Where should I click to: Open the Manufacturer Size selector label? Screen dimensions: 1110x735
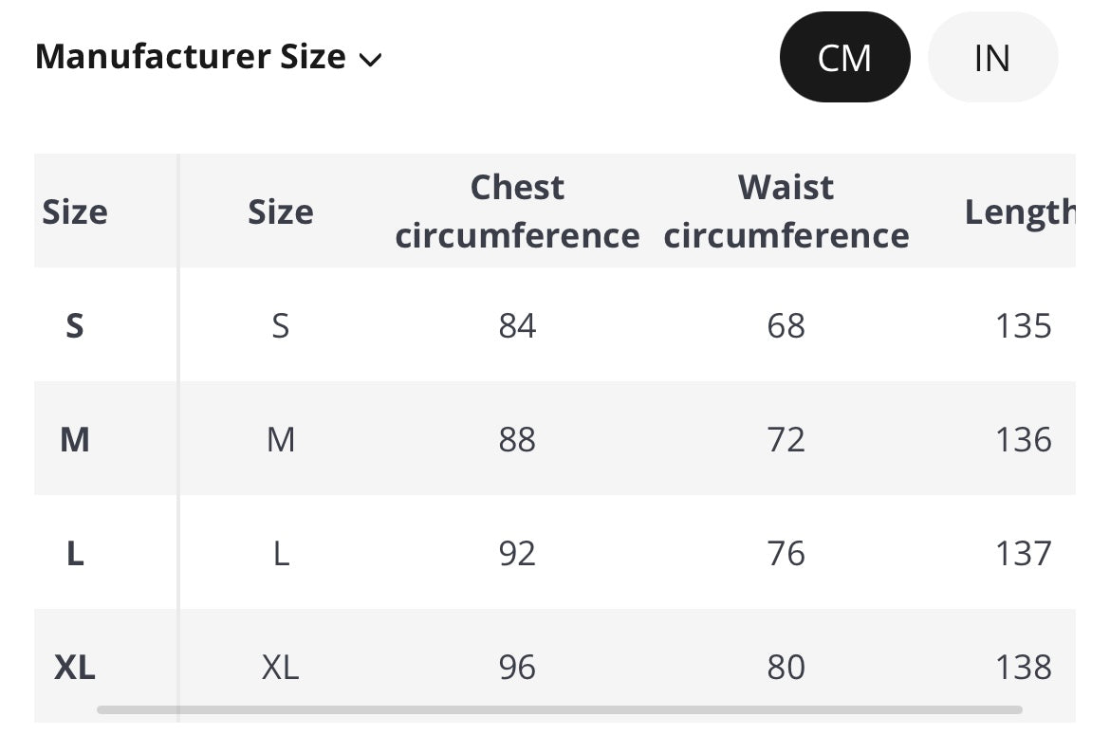[x=191, y=57]
